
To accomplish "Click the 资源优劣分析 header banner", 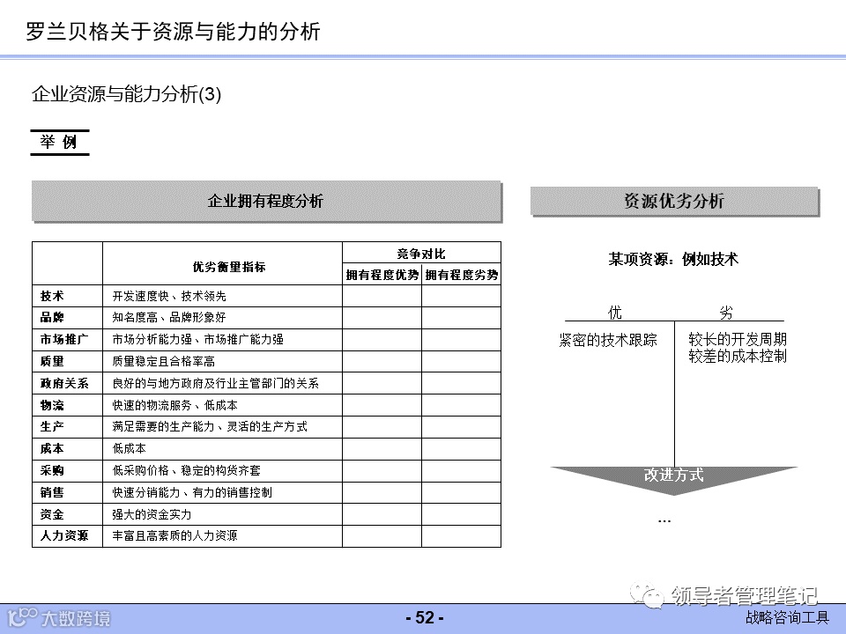I will click(674, 201).
